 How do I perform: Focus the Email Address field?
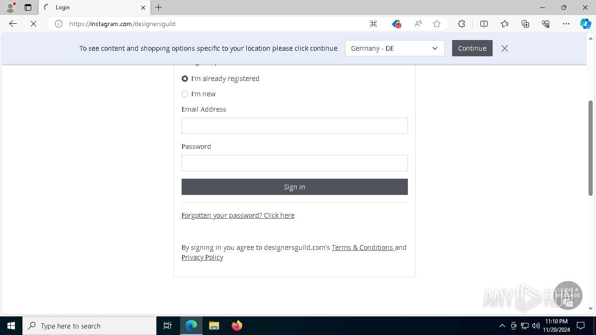[x=295, y=126]
